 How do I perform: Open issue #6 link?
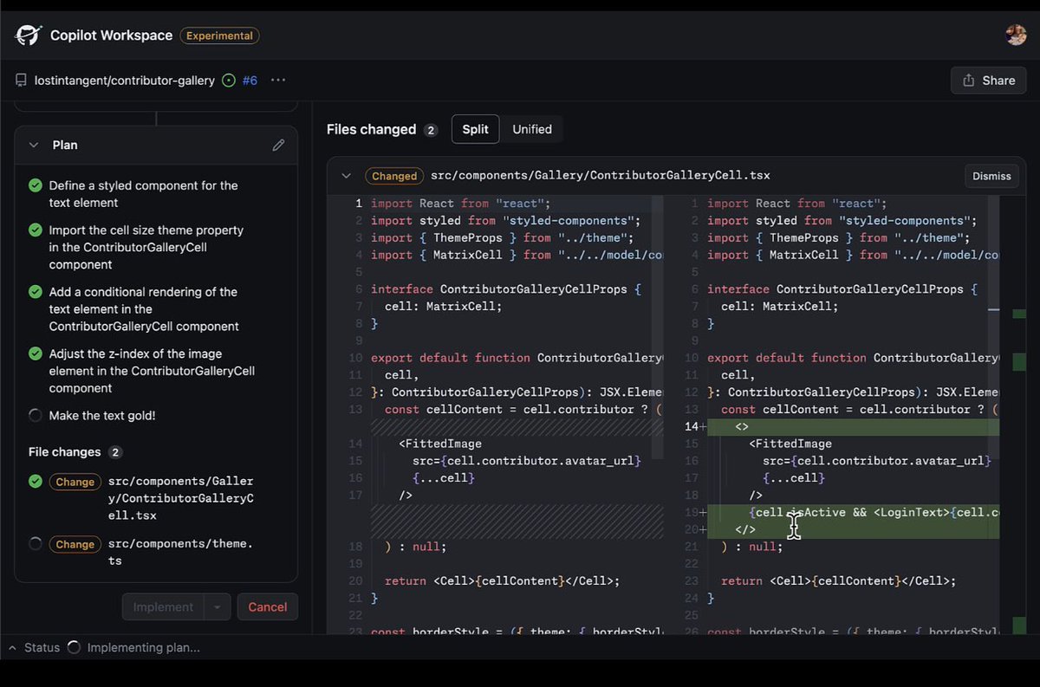pos(250,81)
